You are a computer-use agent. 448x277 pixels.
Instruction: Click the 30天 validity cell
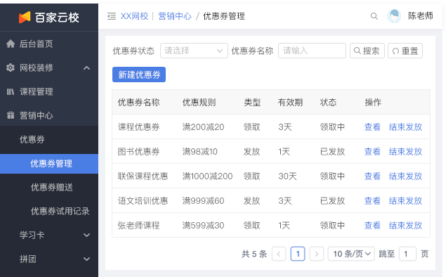pyautogui.click(x=288, y=176)
